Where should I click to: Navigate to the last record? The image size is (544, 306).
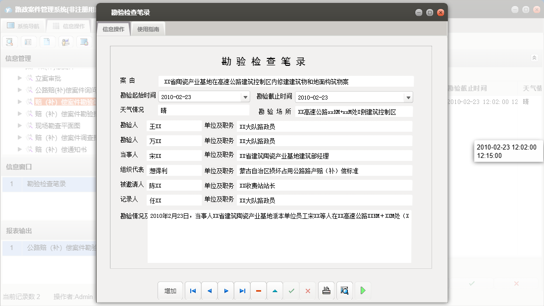pos(242,291)
